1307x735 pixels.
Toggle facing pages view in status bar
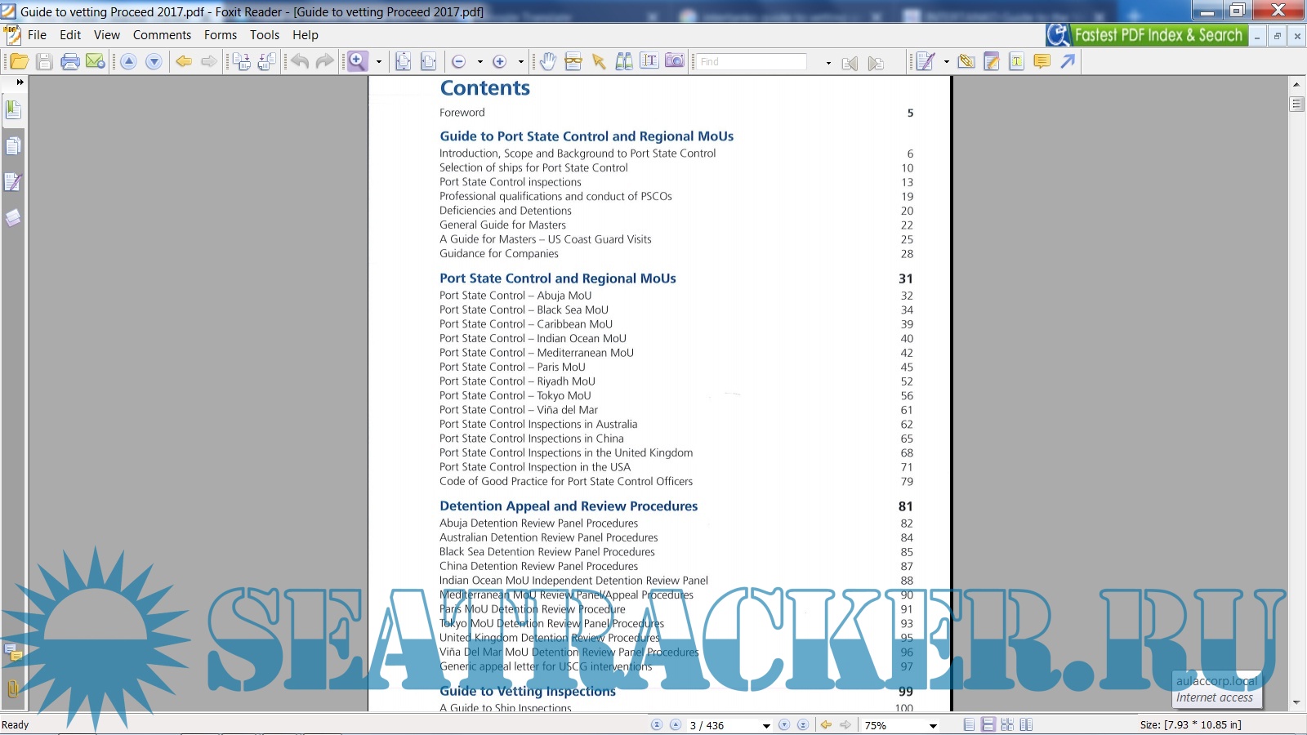1026,724
